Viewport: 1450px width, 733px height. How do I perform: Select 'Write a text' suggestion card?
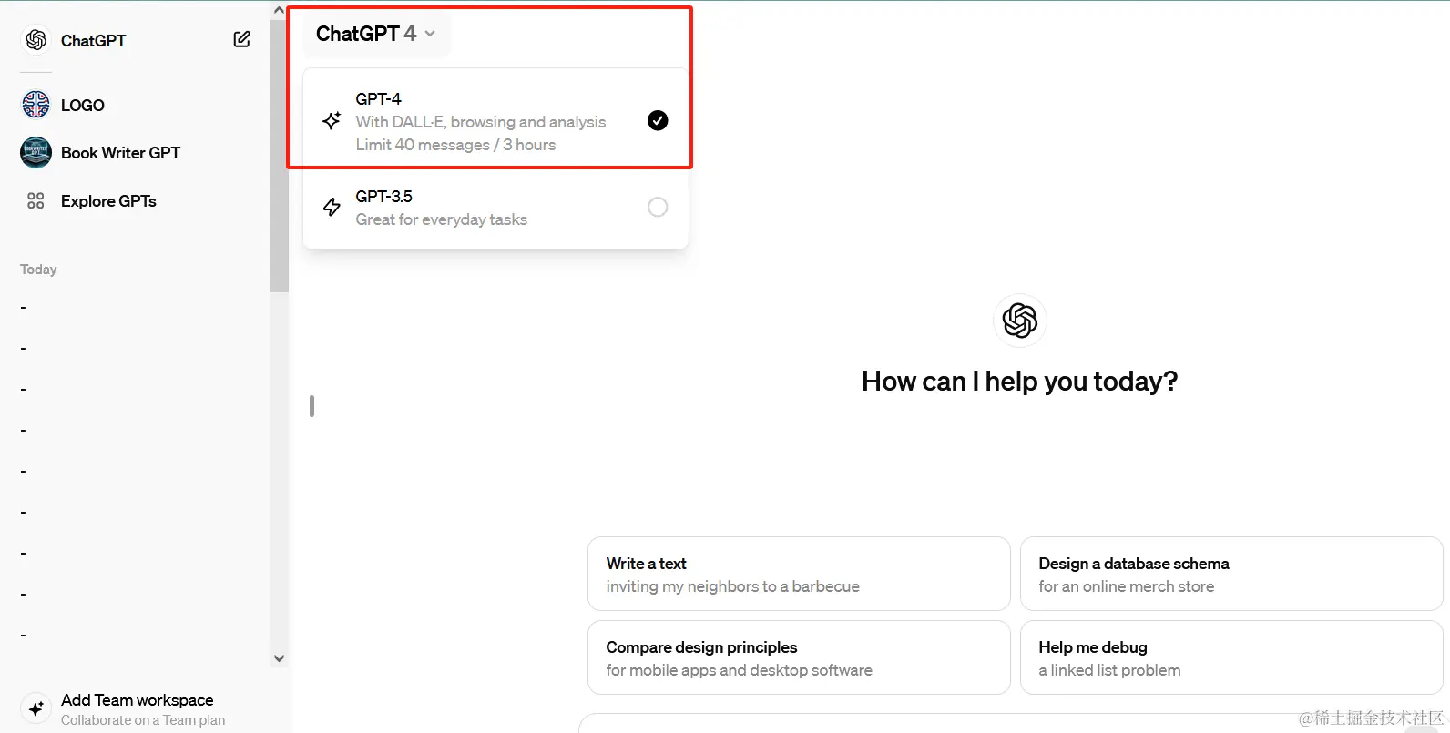pos(799,574)
